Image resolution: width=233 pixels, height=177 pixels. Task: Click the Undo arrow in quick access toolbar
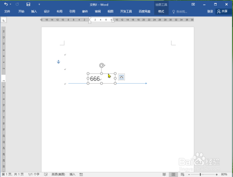[6, 4]
